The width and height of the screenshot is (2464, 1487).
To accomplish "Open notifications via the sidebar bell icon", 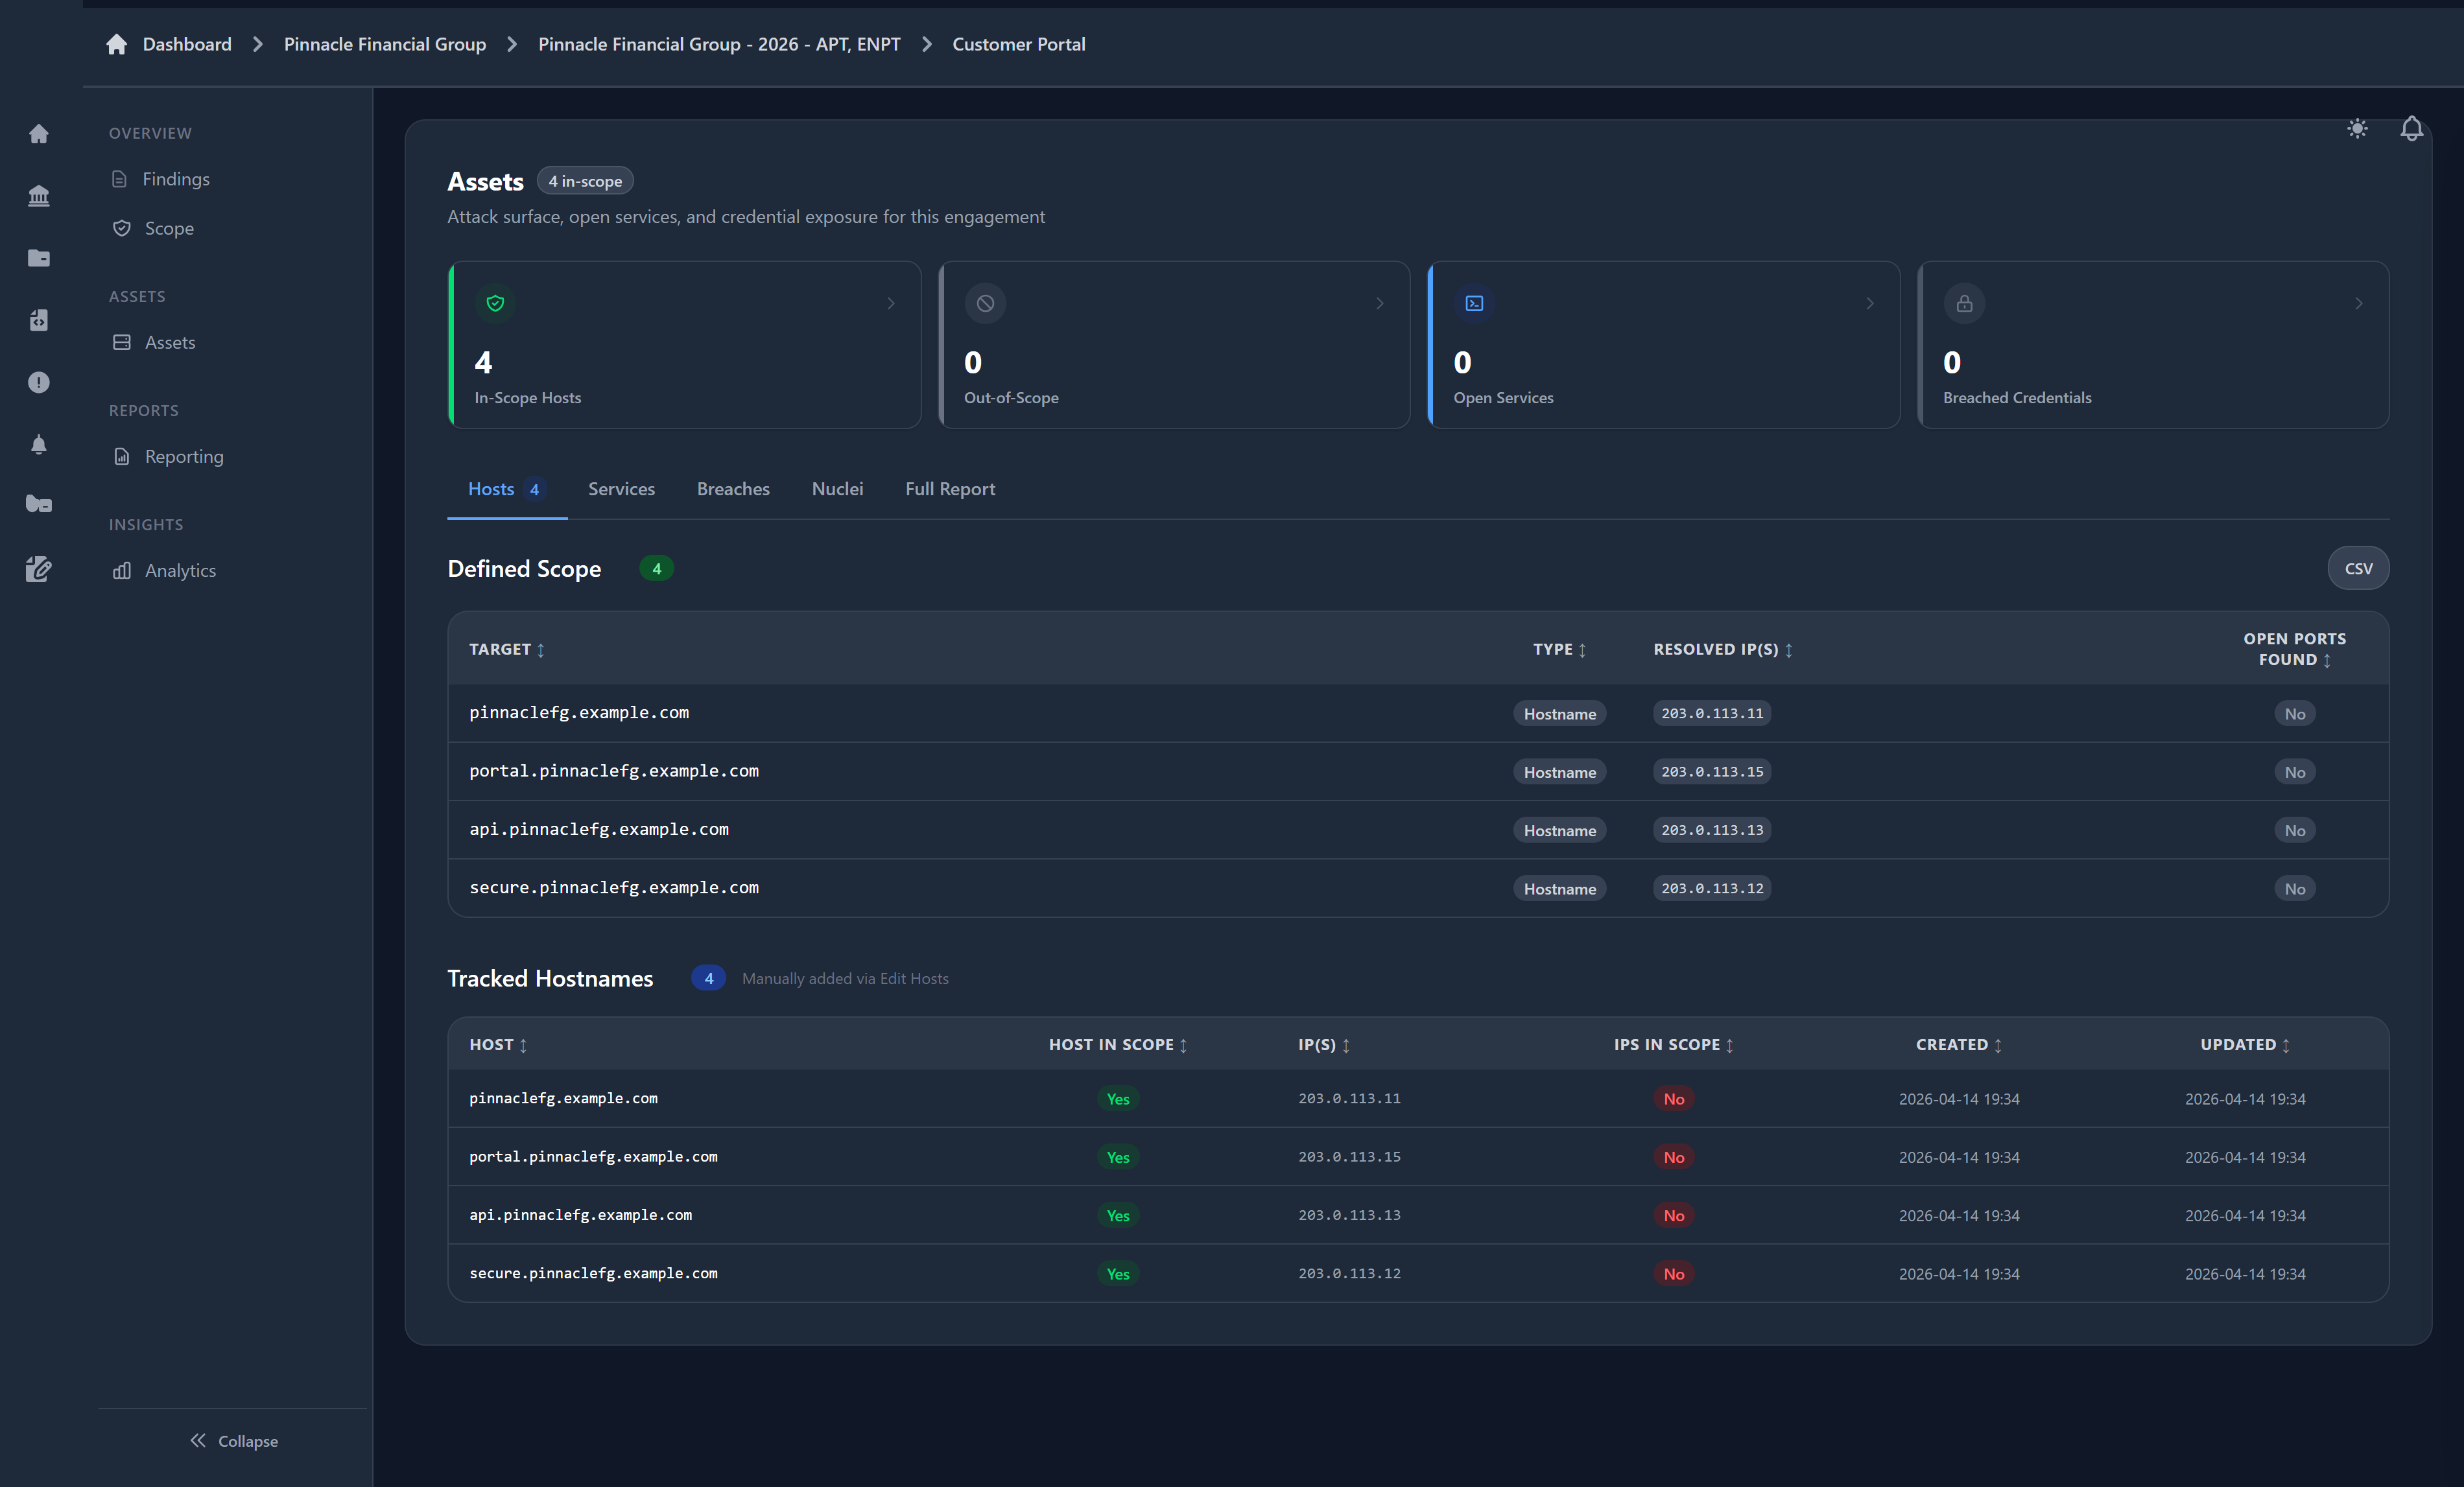I will point(38,444).
